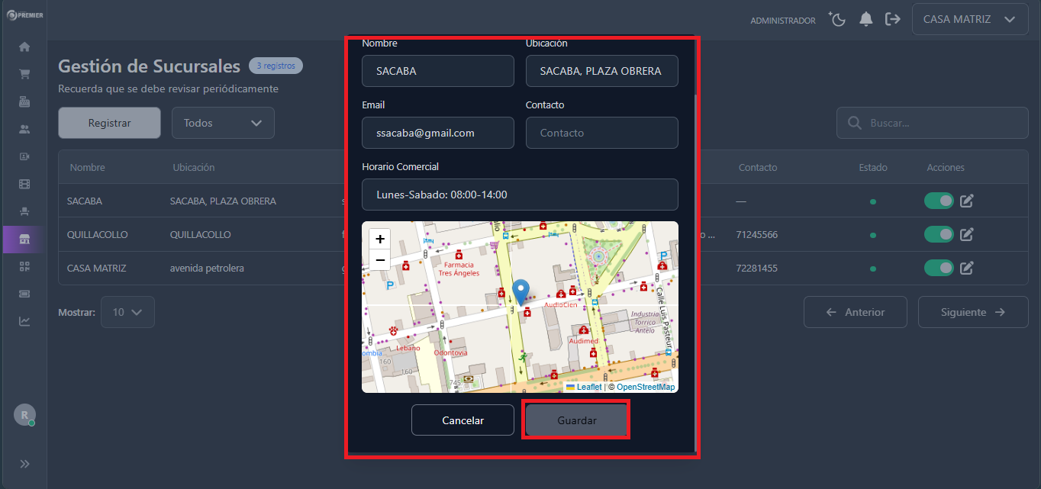
Task: Toggle the CASA MATRIZ row status switch
Action: (x=939, y=268)
